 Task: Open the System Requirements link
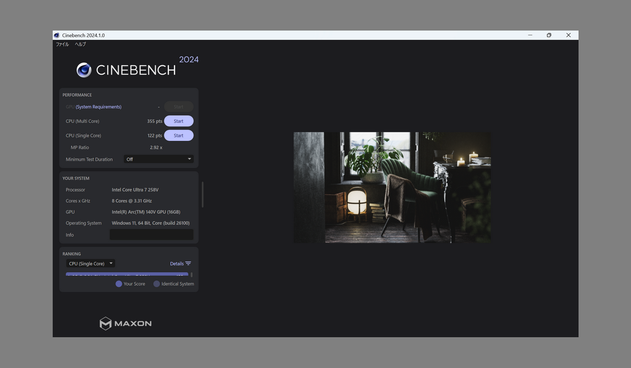98,107
